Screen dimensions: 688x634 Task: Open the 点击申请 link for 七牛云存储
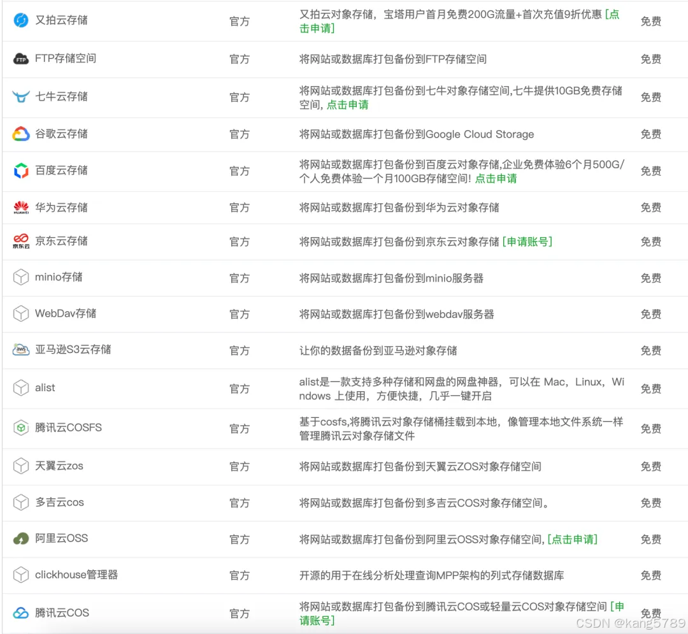[x=348, y=105]
